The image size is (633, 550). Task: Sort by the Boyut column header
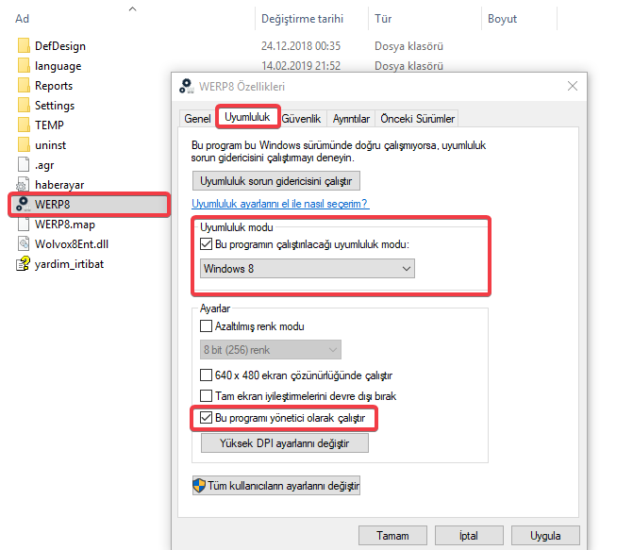click(502, 19)
